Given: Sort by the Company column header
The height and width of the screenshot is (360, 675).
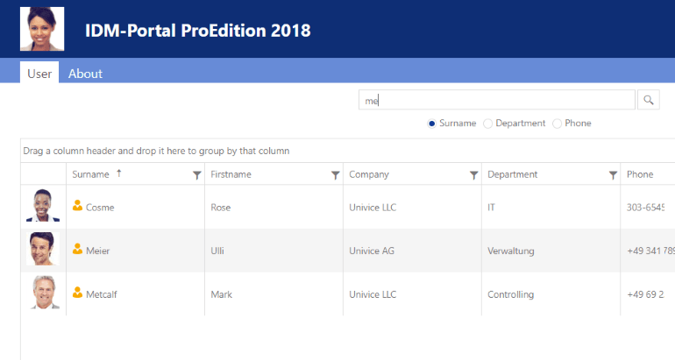Looking at the screenshot, I should [369, 174].
